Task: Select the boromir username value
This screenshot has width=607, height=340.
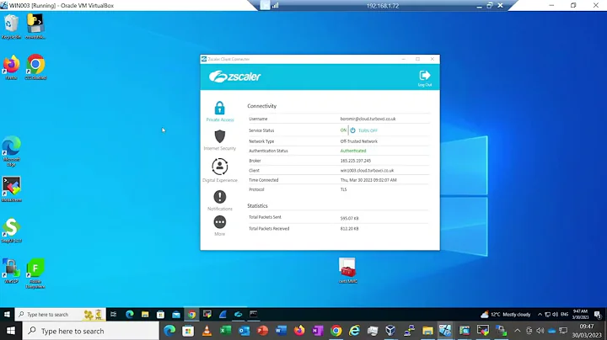Action: click(x=368, y=119)
